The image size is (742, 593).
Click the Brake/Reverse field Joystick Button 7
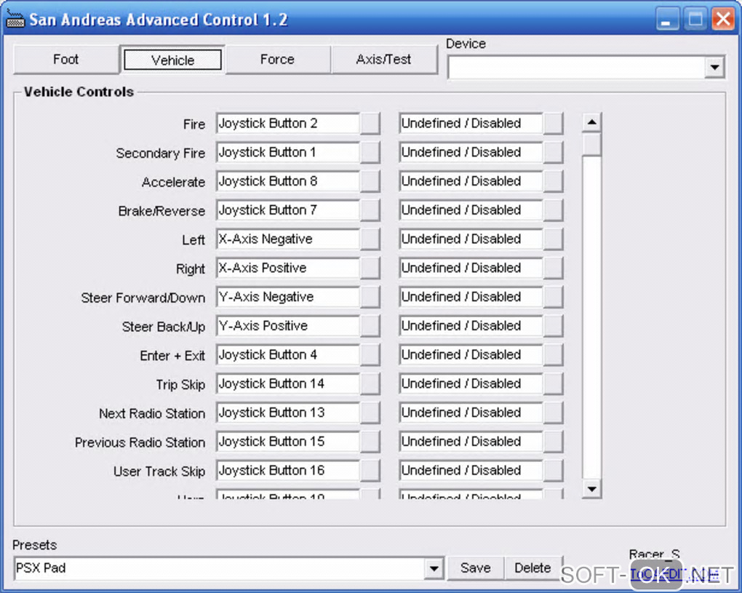[x=288, y=210]
